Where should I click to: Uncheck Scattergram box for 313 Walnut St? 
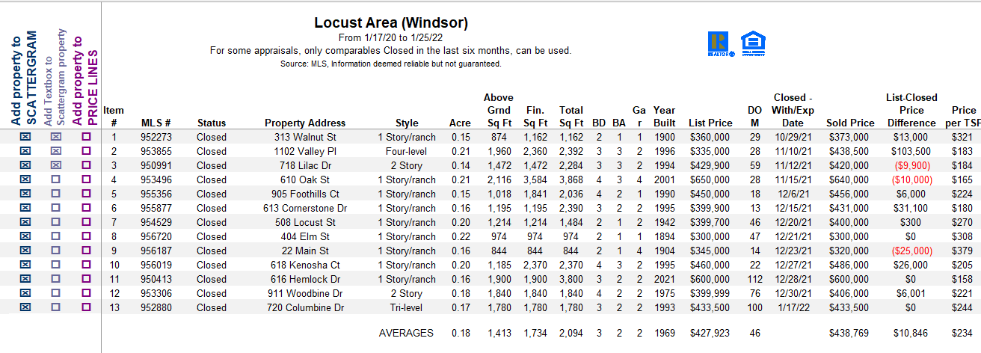[25, 137]
